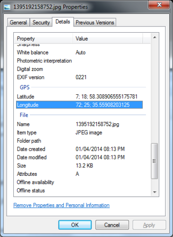Dismiss dialog with Cancel button
Viewport: 173px width, 237px height.
(x=112, y=225)
